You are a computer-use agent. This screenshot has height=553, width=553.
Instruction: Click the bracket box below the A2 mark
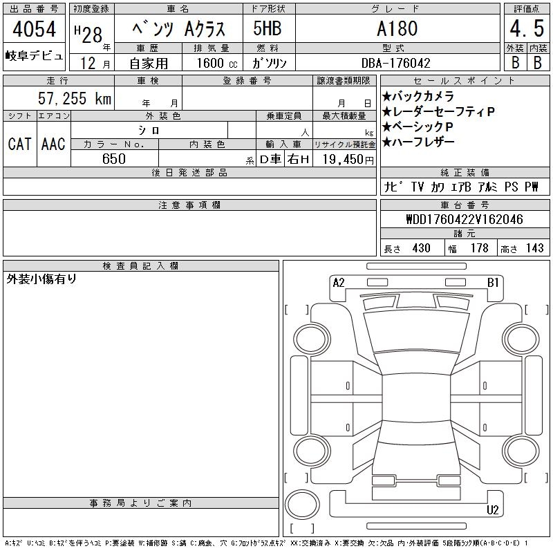point(296,309)
